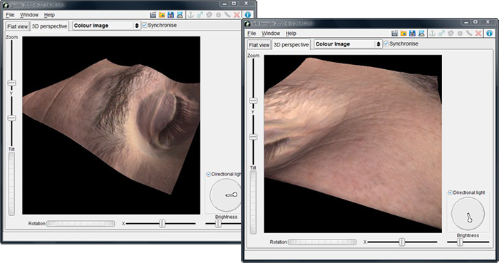
Task: Click greyed anchor icon in left temple window
Action: (432, 33)
